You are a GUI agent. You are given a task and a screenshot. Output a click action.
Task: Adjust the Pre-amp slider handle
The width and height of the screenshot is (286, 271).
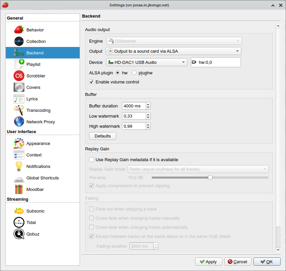pyautogui.click(x=210, y=177)
